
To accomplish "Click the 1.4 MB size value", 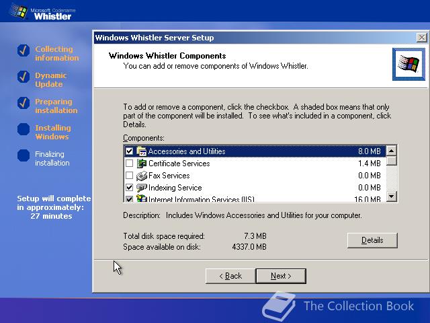I will (x=369, y=164).
